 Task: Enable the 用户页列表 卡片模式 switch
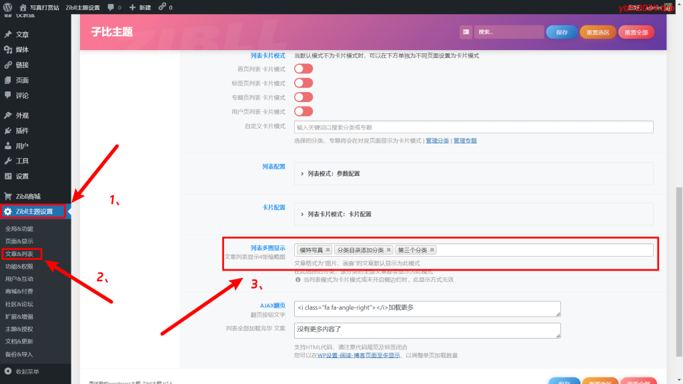303,111
